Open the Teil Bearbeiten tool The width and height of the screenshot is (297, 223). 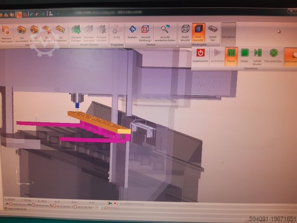point(60,33)
